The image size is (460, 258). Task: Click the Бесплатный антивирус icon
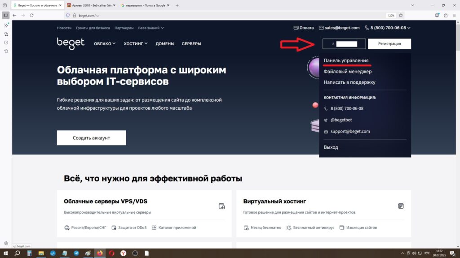pos(289,228)
